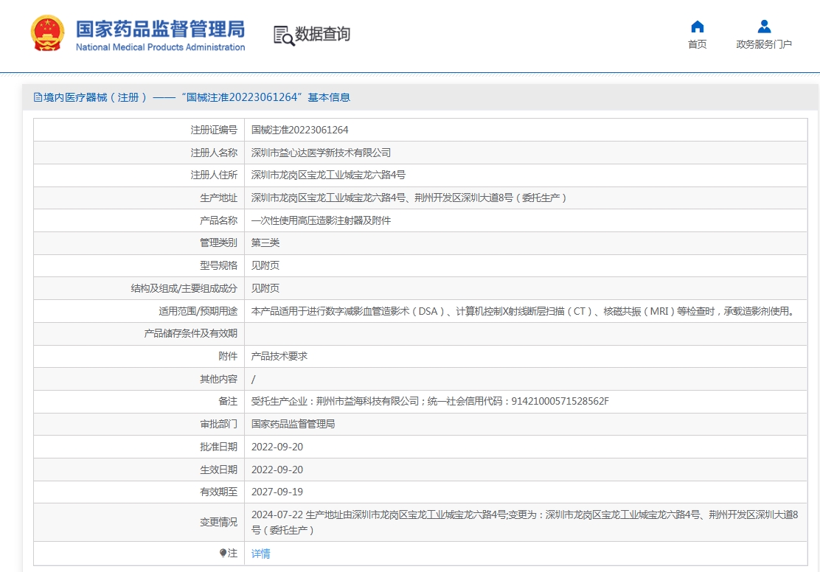Go to 首页 via house icon
Image resolution: width=820 pixels, height=572 pixels.
[x=697, y=26]
